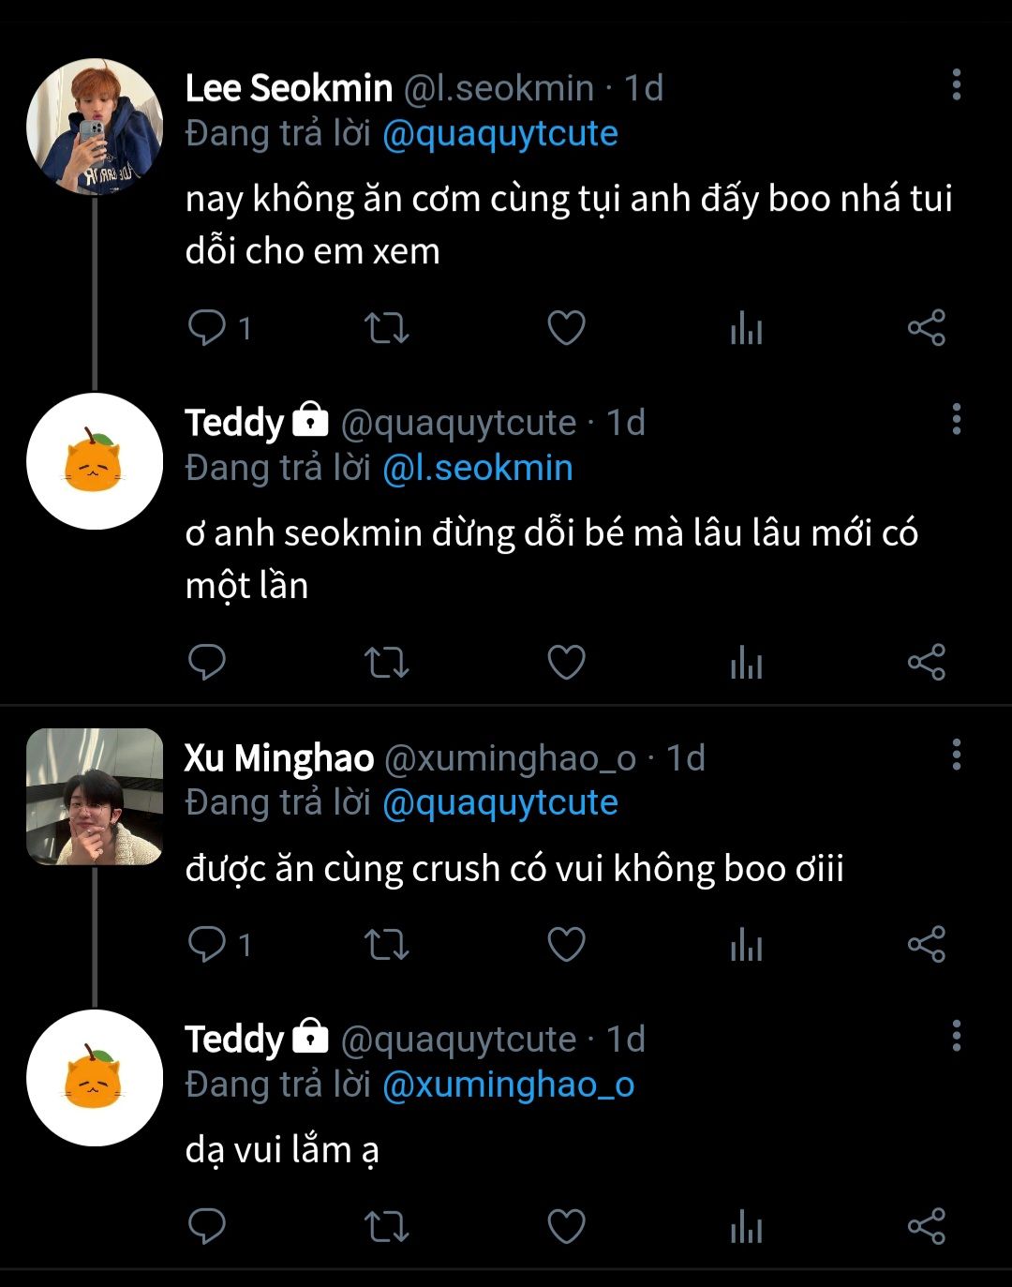Share Teddy's reply to @xuminghao_o
Screen dimensions: 1012x1287
click(926, 1226)
